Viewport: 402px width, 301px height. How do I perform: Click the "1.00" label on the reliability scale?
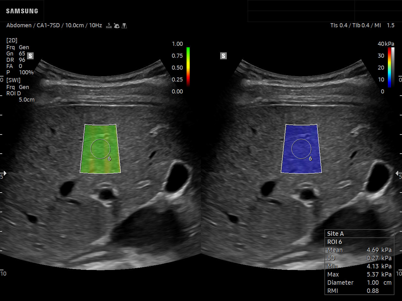pyautogui.click(x=177, y=44)
